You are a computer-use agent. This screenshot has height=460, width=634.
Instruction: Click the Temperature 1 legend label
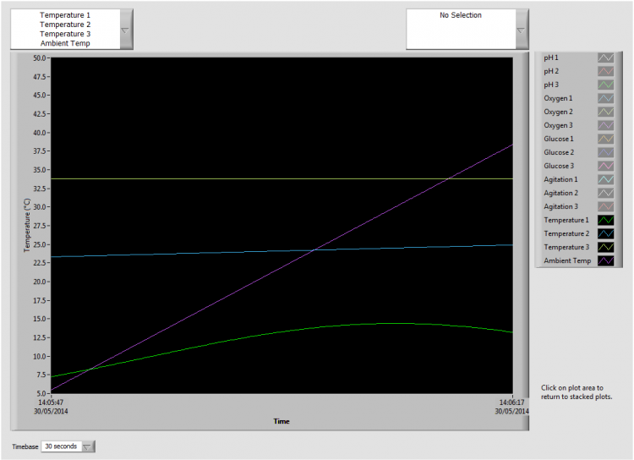tap(566, 220)
